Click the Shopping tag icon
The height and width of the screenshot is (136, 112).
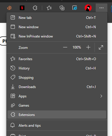pos(13,77)
